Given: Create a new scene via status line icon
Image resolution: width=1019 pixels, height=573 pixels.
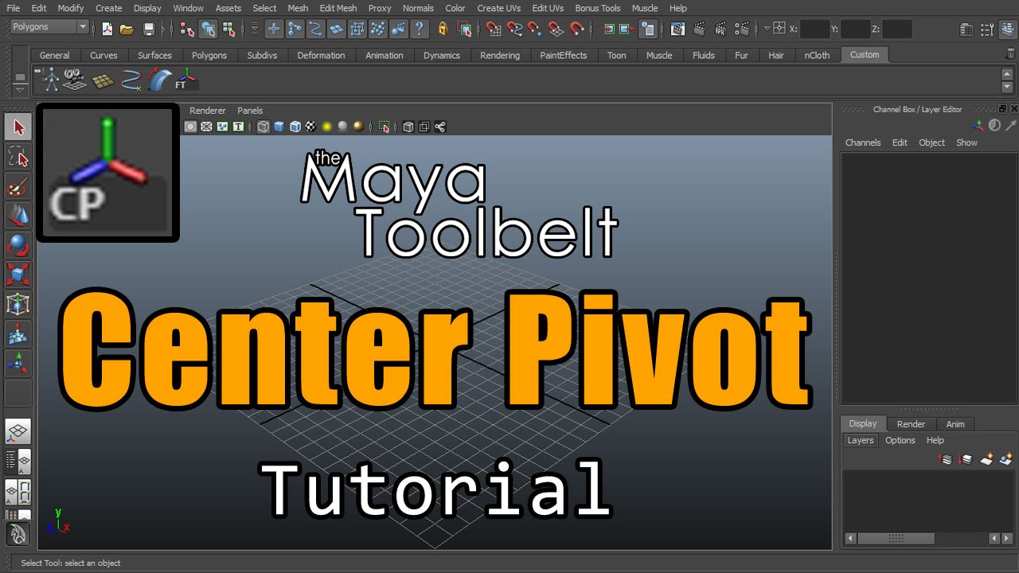Looking at the screenshot, I should [x=107, y=29].
